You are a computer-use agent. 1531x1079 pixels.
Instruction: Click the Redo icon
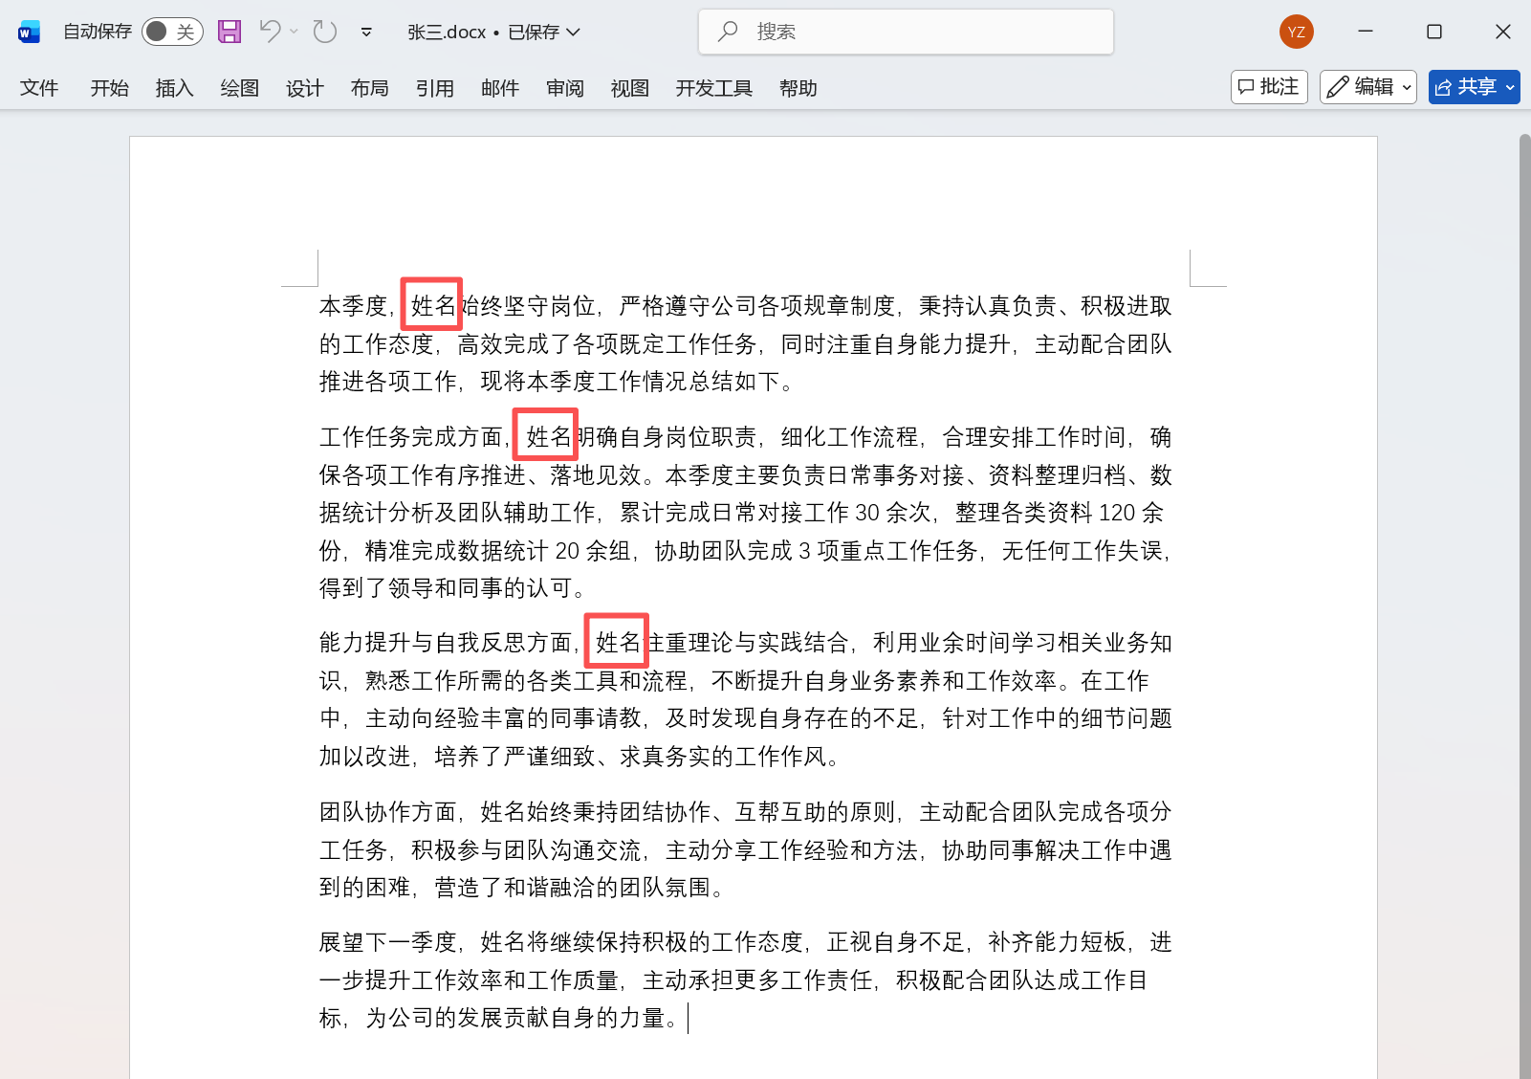[x=324, y=31]
